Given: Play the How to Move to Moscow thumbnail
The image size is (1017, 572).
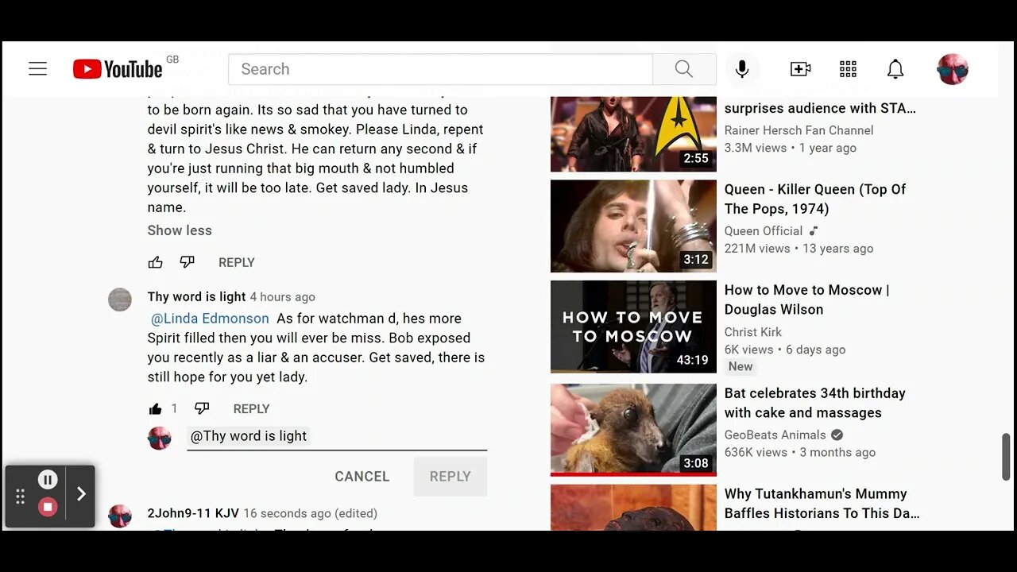Looking at the screenshot, I should tap(633, 327).
